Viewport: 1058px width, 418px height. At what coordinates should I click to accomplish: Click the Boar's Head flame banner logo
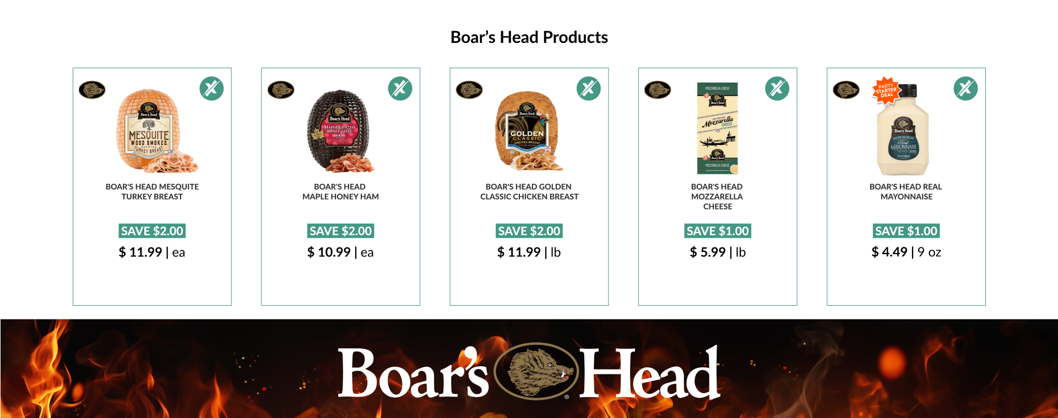pos(529,372)
